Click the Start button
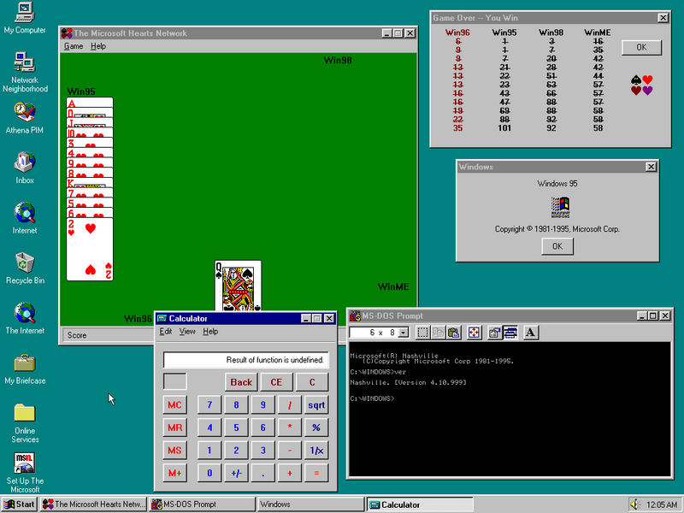The width and height of the screenshot is (684, 513). (x=19, y=504)
